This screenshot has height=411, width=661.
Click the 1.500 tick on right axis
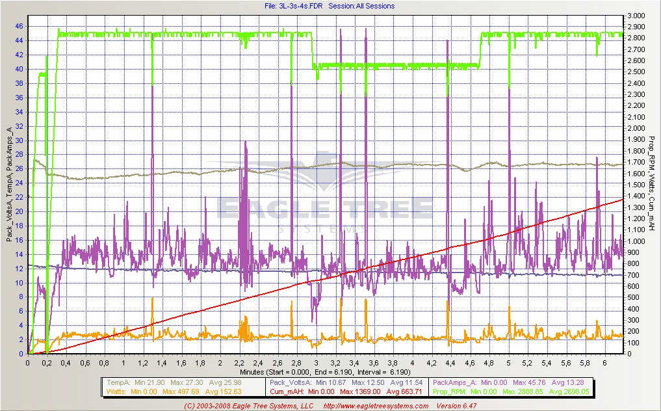[636, 185]
